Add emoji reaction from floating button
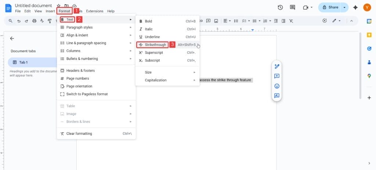 (x=277, y=86)
